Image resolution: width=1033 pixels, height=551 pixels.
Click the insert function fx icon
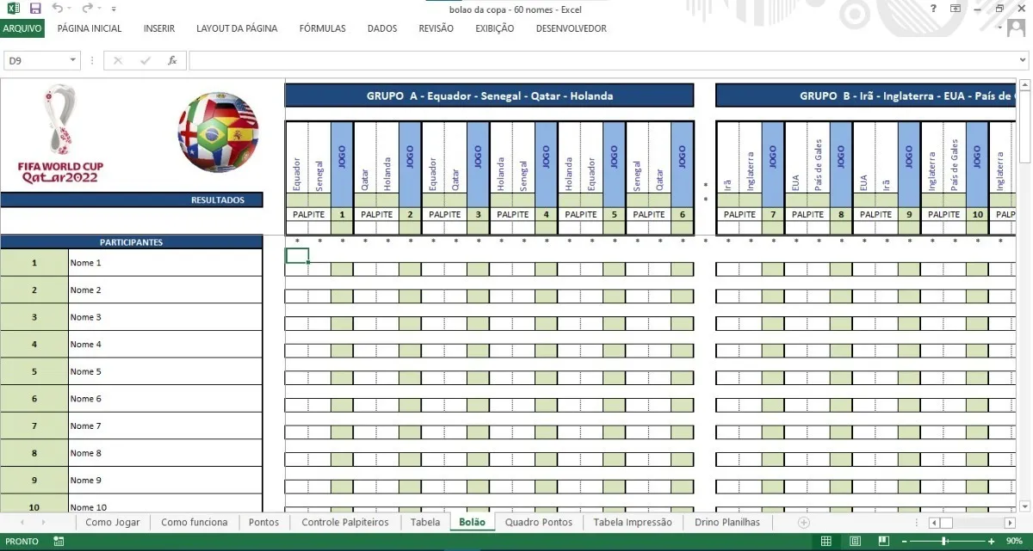(x=172, y=61)
